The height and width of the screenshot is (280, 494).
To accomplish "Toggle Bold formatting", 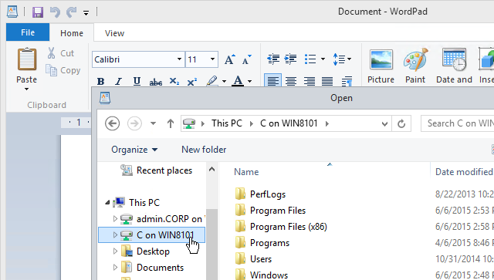I will tap(101, 82).
